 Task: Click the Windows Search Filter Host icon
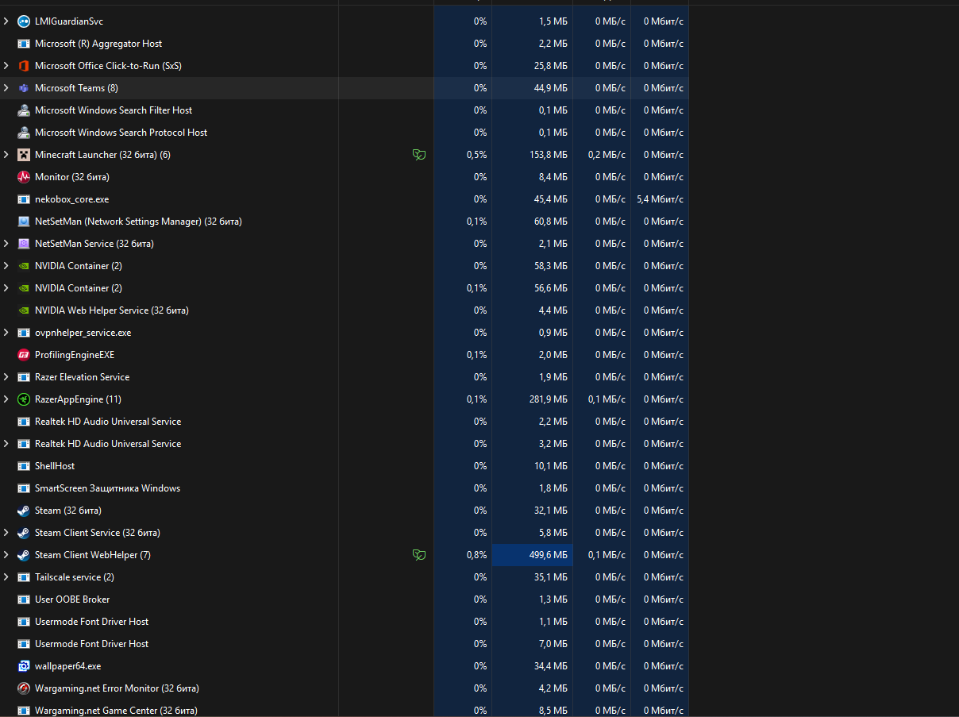coord(24,110)
